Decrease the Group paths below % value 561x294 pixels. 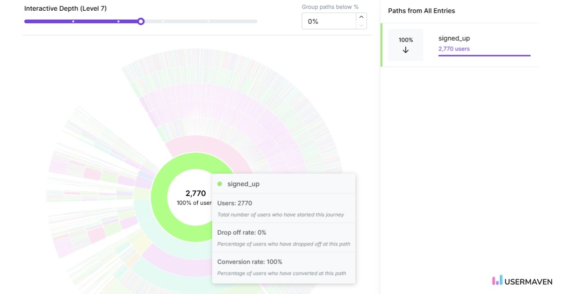pyautogui.click(x=361, y=25)
